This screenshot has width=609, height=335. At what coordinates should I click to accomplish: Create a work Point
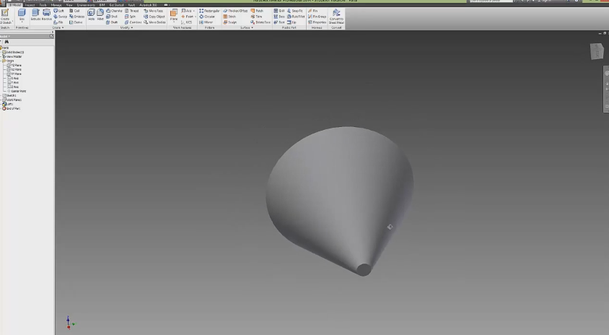tap(187, 17)
